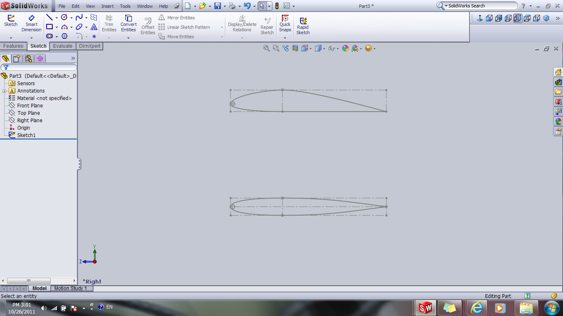Select the Point sketch tool
Image resolution: width=563 pixels, height=316 pixels.
(94, 36)
